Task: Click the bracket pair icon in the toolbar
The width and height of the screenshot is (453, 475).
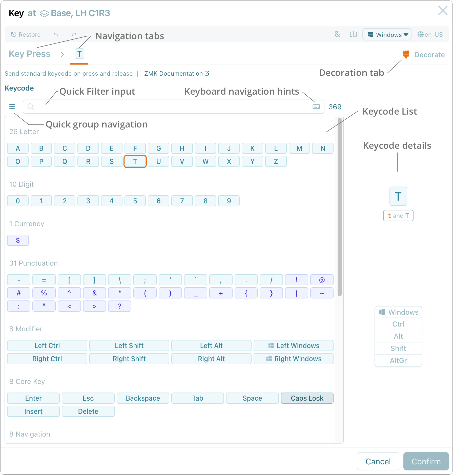Action: [x=353, y=34]
